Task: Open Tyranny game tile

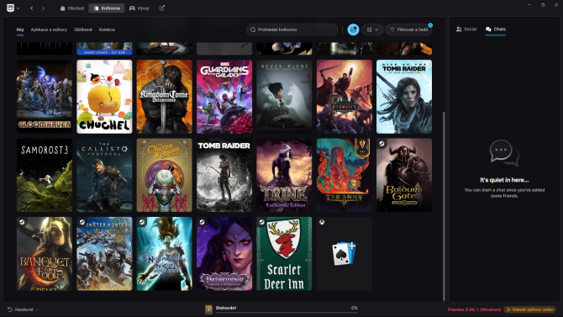Action: coord(345,175)
